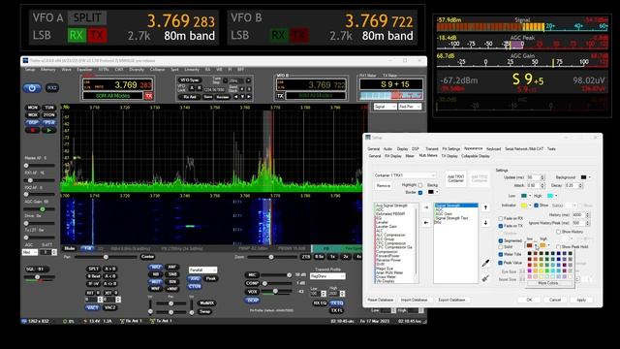Enable the Solid checkbox
This screenshot has height=349, width=620.
pyautogui.click(x=501, y=247)
